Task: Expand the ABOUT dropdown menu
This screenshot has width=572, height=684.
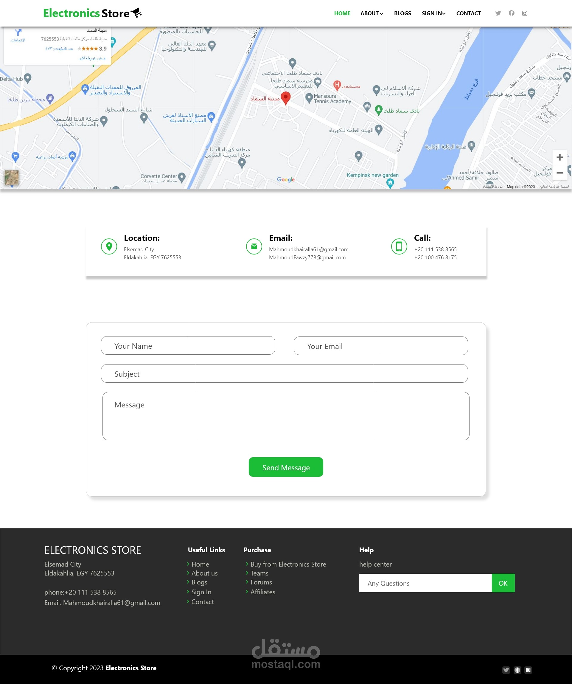Action: tap(372, 13)
